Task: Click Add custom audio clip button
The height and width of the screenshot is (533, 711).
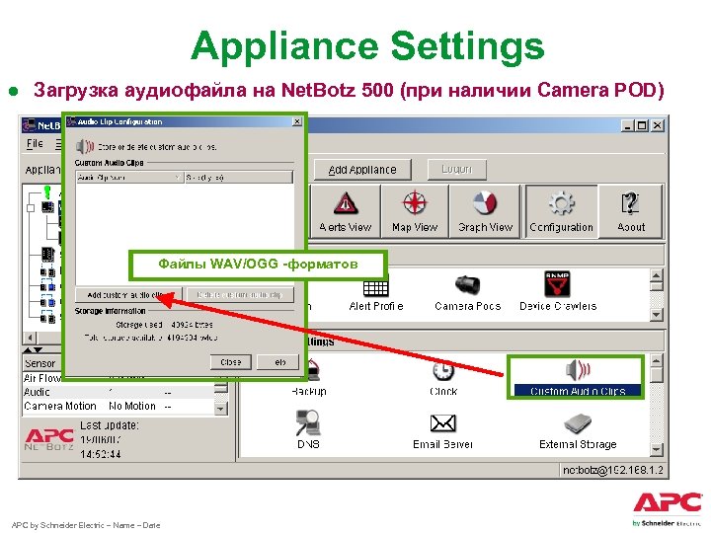Action: [x=128, y=294]
